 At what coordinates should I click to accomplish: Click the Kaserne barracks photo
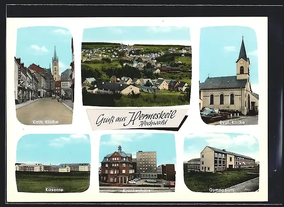click(x=52, y=163)
